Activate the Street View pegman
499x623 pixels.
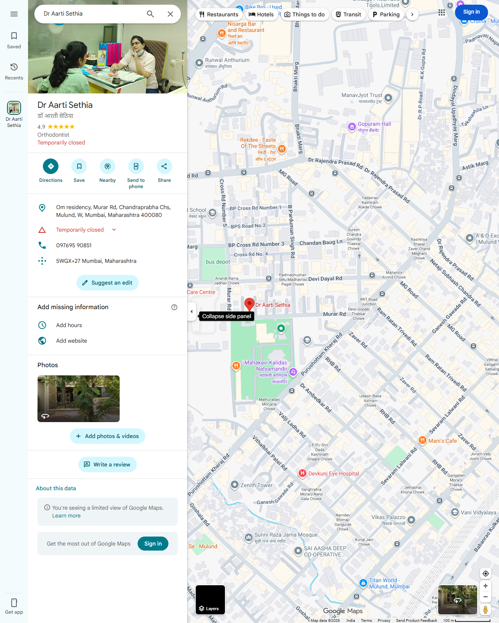coord(485,609)
